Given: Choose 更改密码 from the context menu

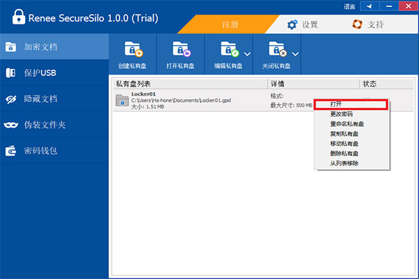Looking at the screenshot, I should click(341, 114).
